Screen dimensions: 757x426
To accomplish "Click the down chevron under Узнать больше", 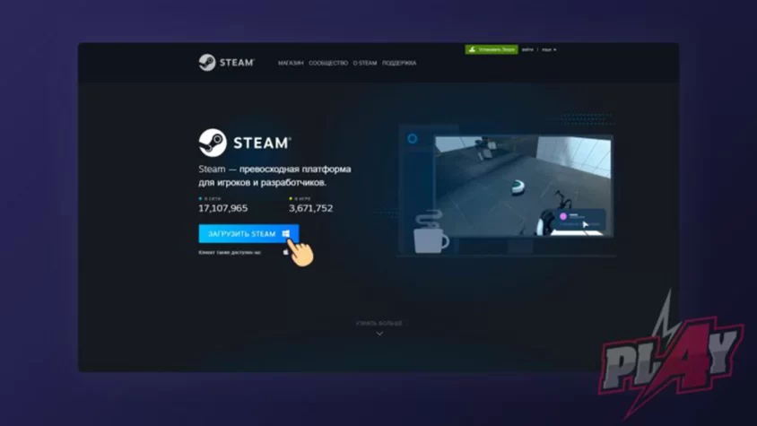I will pyautogui.click(x=379, y=334).
